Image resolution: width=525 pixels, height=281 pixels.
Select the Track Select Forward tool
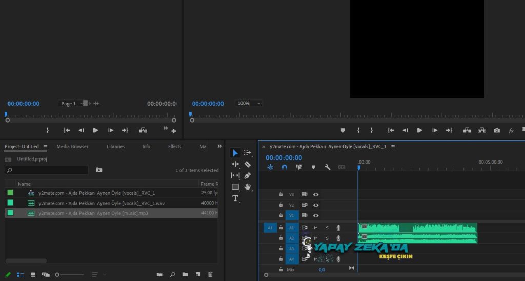click(248, 153)
